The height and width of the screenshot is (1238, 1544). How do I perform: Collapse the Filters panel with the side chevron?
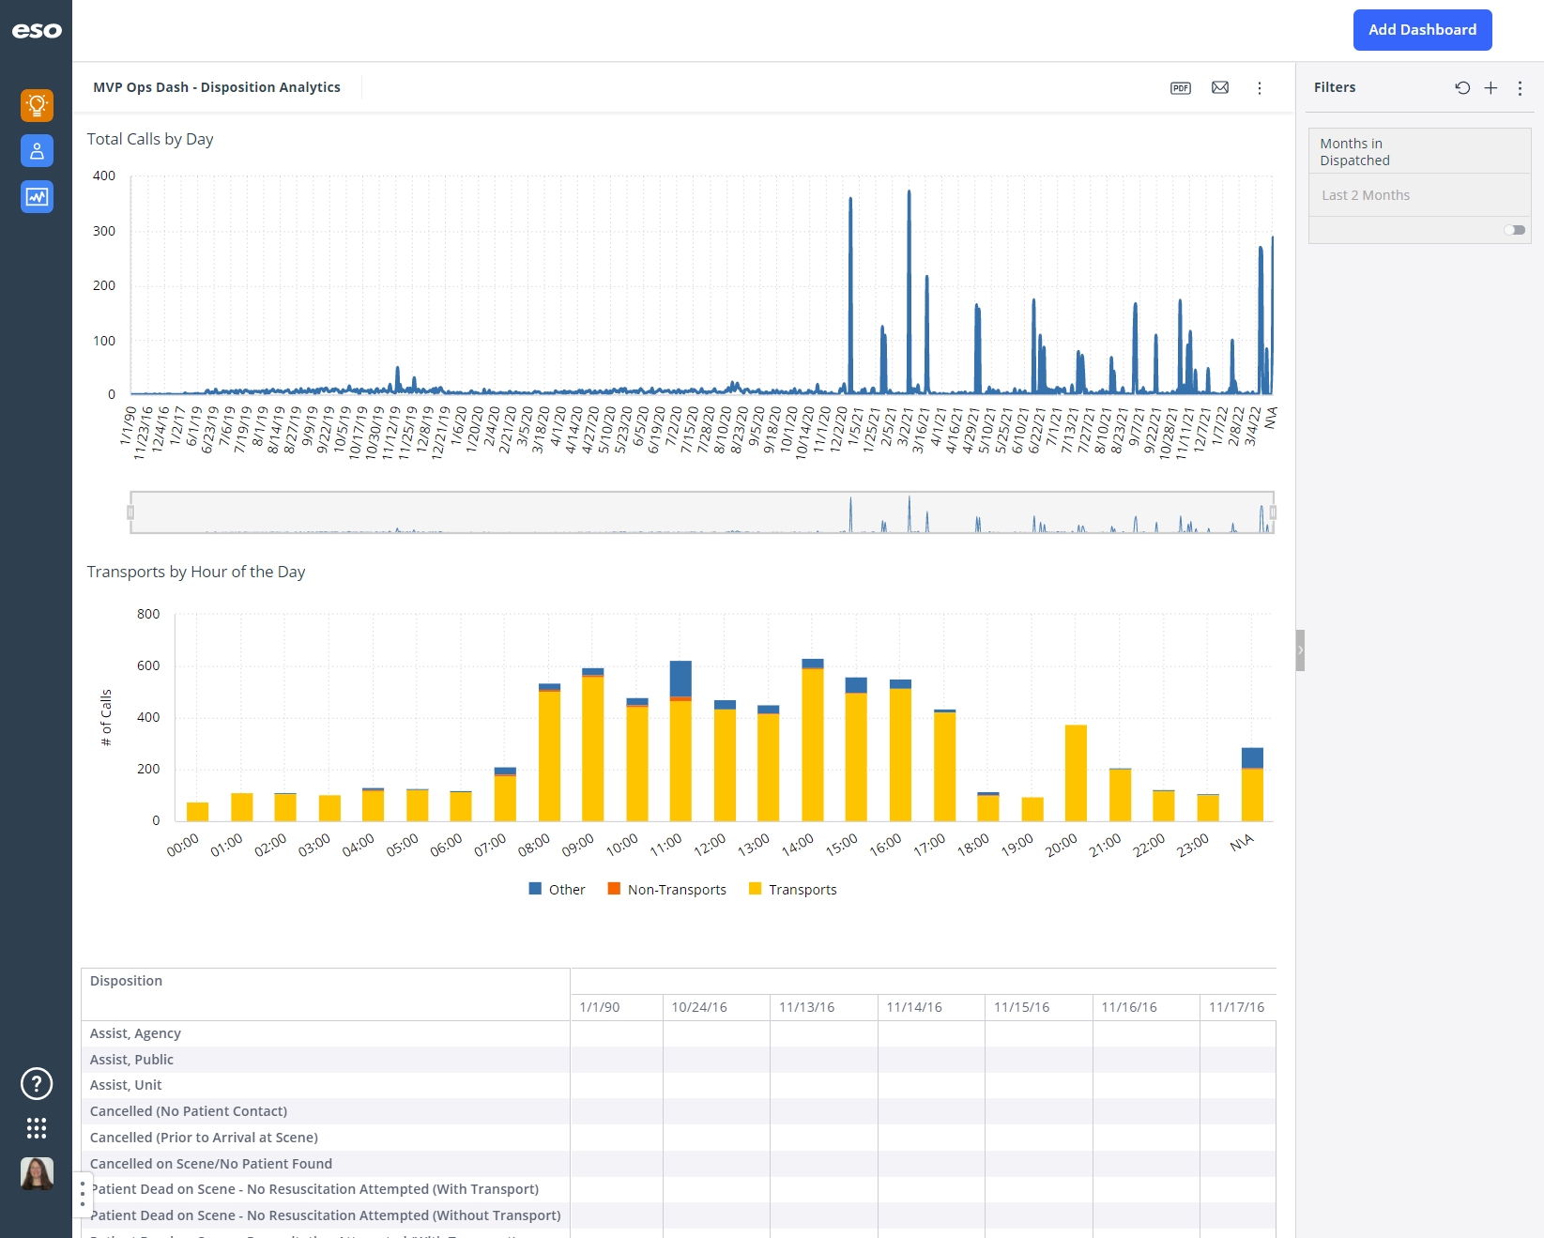click(x=1299, y=649)
